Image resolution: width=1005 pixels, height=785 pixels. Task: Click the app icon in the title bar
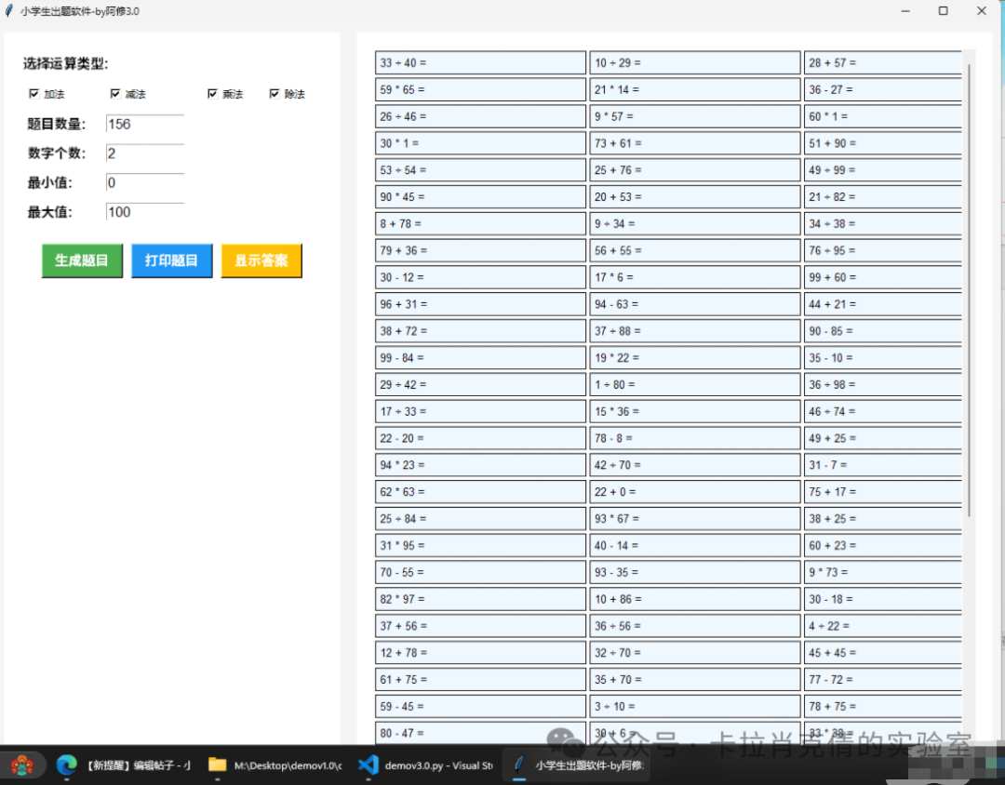pos(10,10)
